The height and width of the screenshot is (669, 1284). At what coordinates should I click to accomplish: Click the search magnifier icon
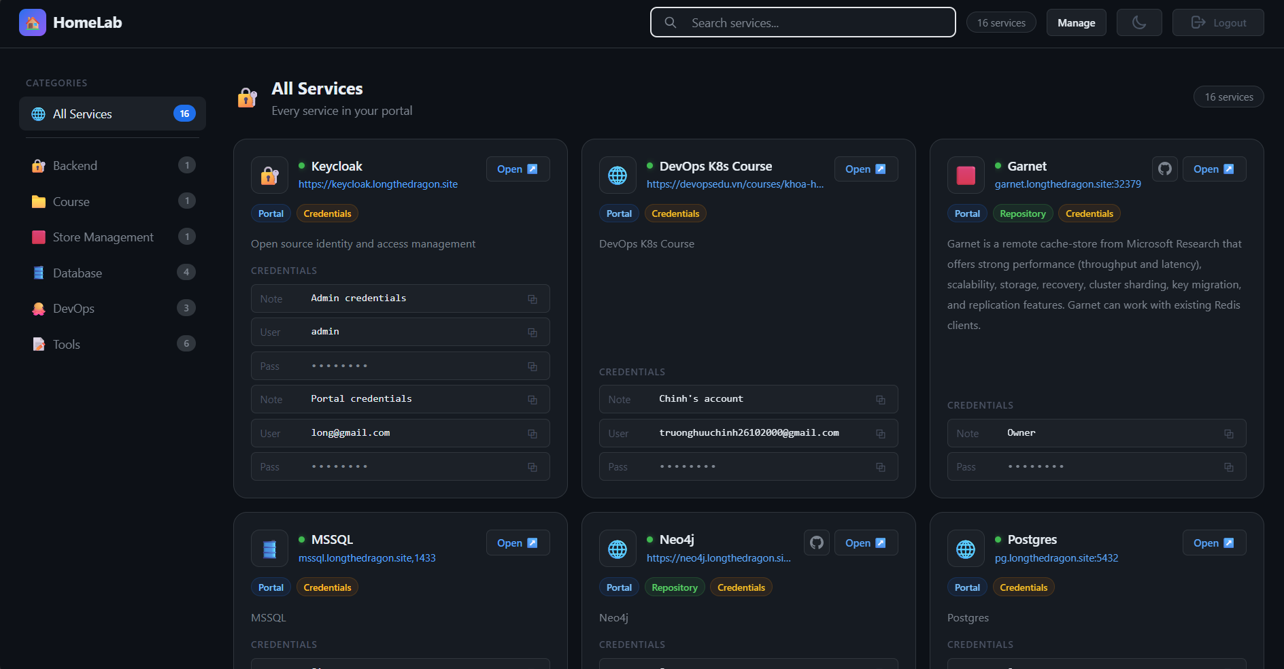tap(671, 22)
